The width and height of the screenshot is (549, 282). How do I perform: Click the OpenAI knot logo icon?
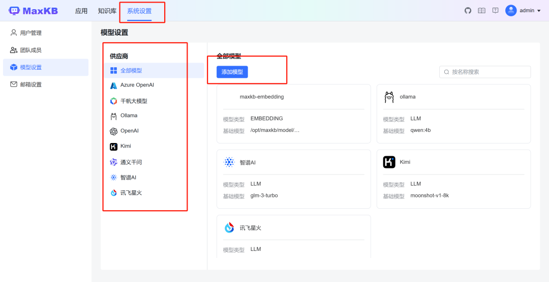(x=113, y=131)
